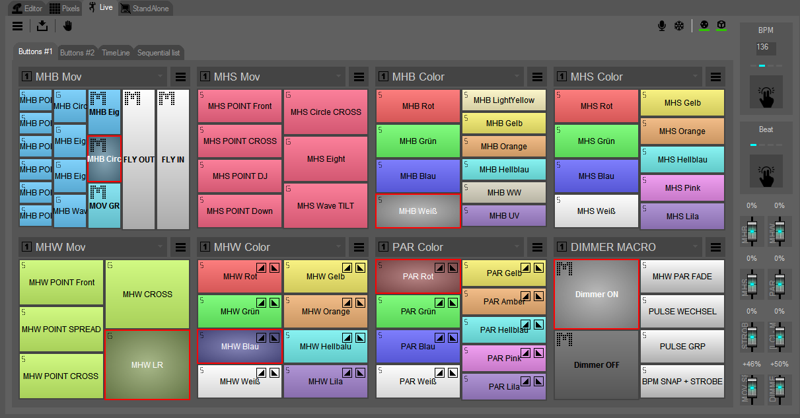Expand the MHS Color group dropdown arrow
The height and width of the screenshot is (418, 800).
point(696,77)
